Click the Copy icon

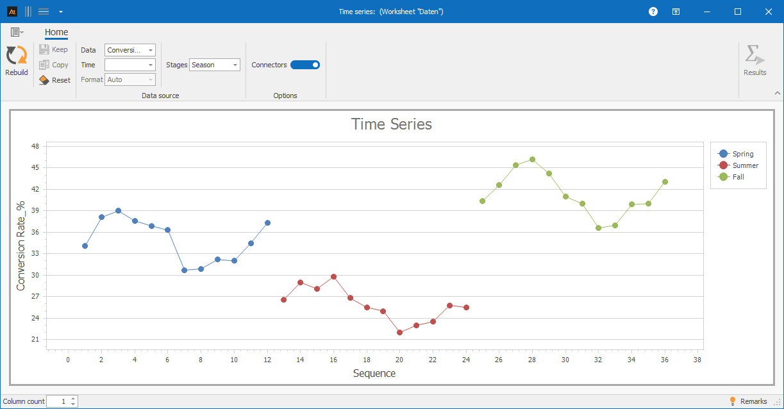pyautogui.click(x=44, y=65)
